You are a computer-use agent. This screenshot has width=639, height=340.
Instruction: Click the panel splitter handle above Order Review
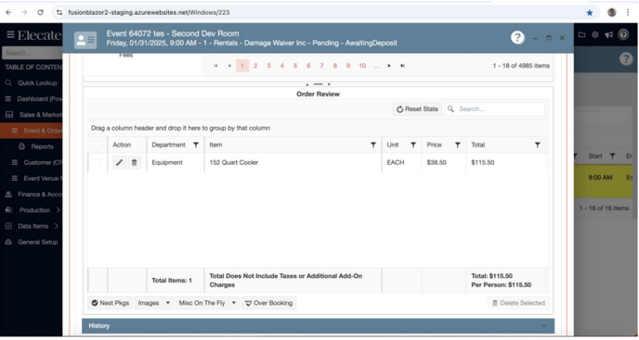[319, 84]
